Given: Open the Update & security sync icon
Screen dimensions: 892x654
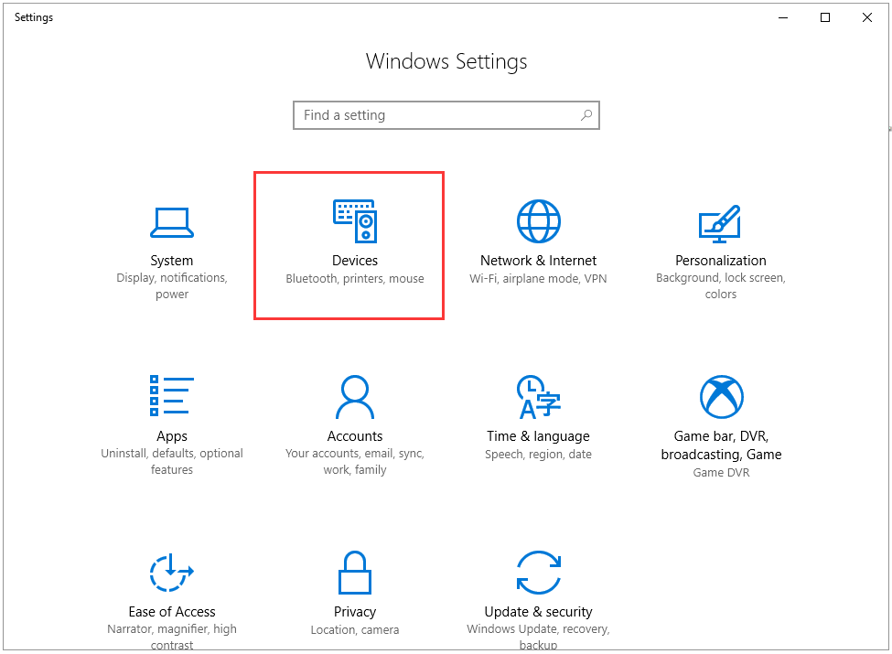Looking at the screenshot, I should pos(538,572).
